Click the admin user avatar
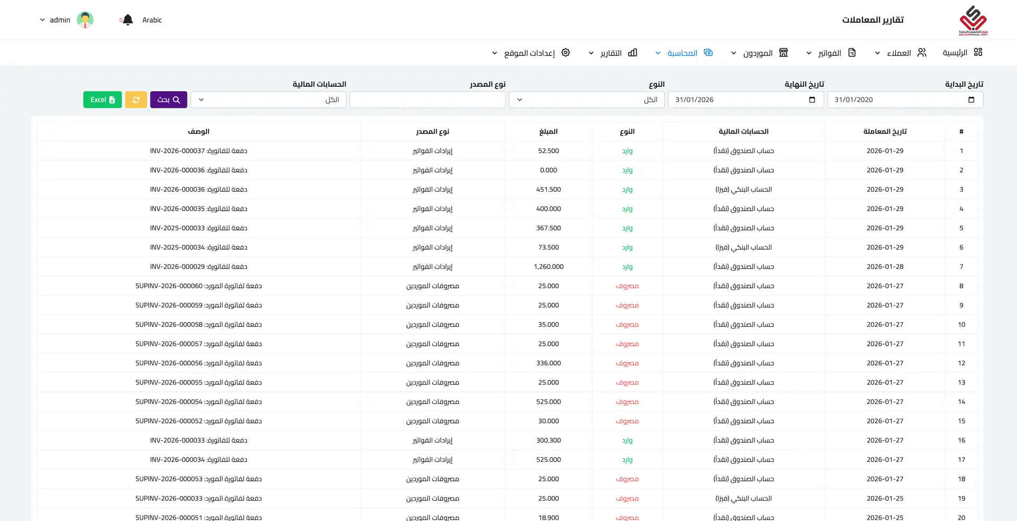1017x521 pixels. click(85, 20)
